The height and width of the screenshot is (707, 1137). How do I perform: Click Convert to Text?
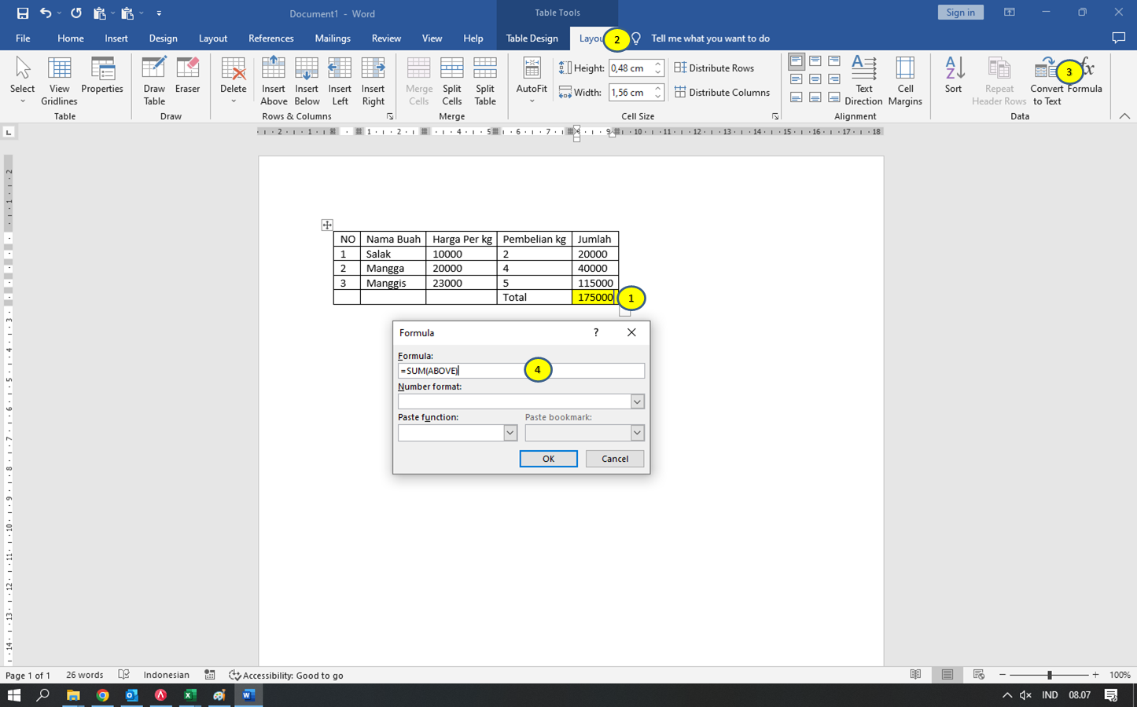[1047, 81]
